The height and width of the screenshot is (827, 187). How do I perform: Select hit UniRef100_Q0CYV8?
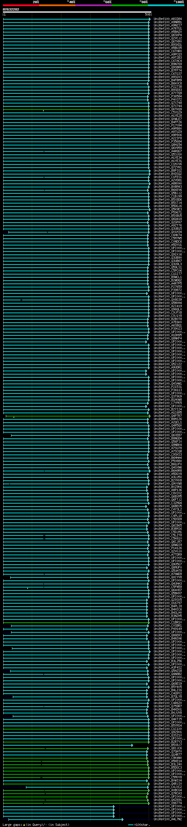pyautogui.click(x=168, y=577)
